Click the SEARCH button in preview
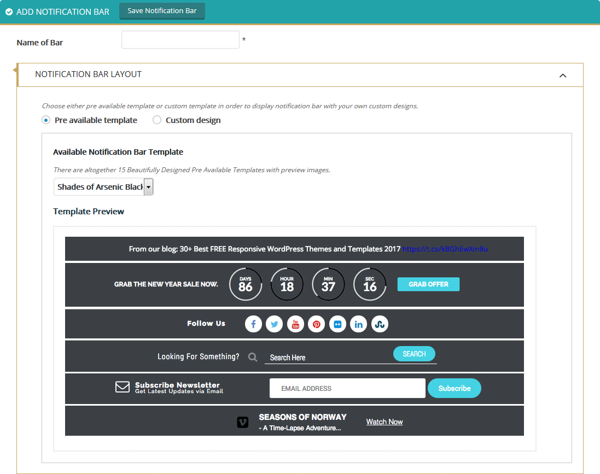This screenshot has height=474, width=600. pos(414,354)
